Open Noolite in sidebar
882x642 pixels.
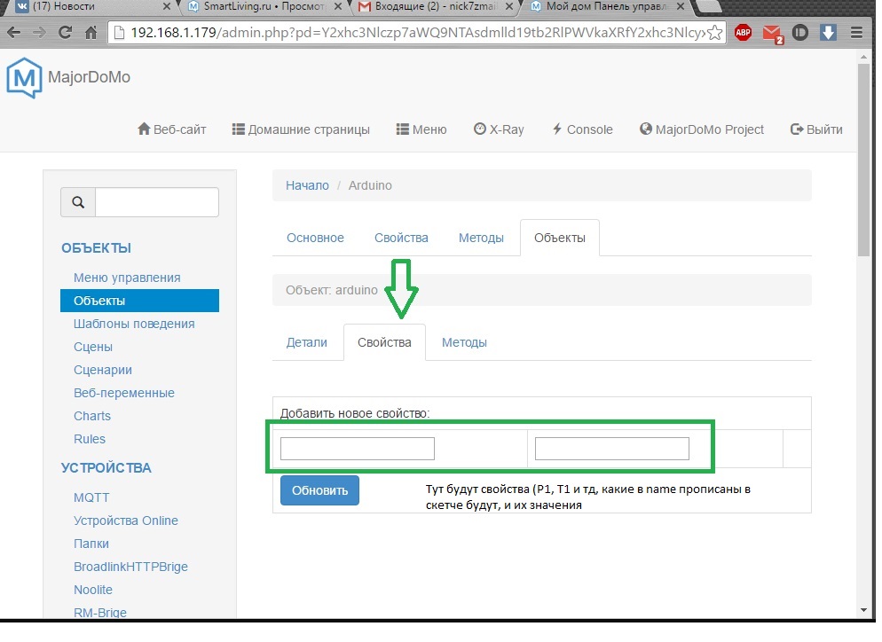tap(93, 590)
